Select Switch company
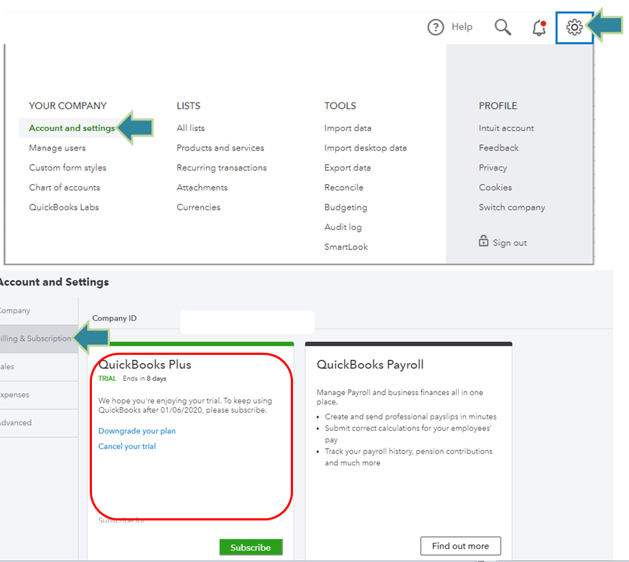This screenshot has width=629, height=562. (x=512, y=207)
